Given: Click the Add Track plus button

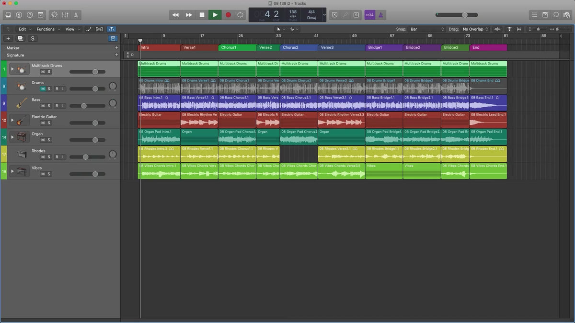Looking at the screenshot, I should [x=8, y=38].
